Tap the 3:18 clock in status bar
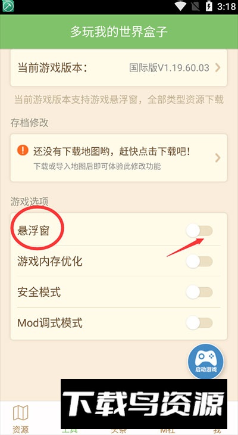The height and width of the screenshot is (435, 238). [x=226, y=7]
